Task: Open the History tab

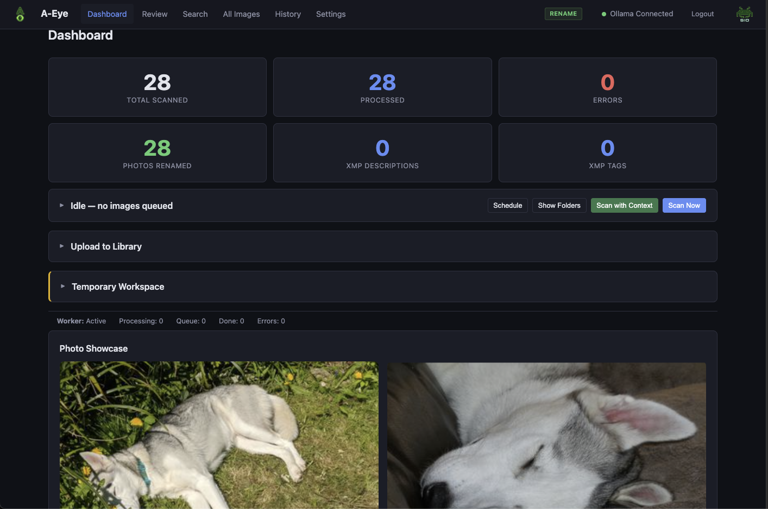Action: 288,14
